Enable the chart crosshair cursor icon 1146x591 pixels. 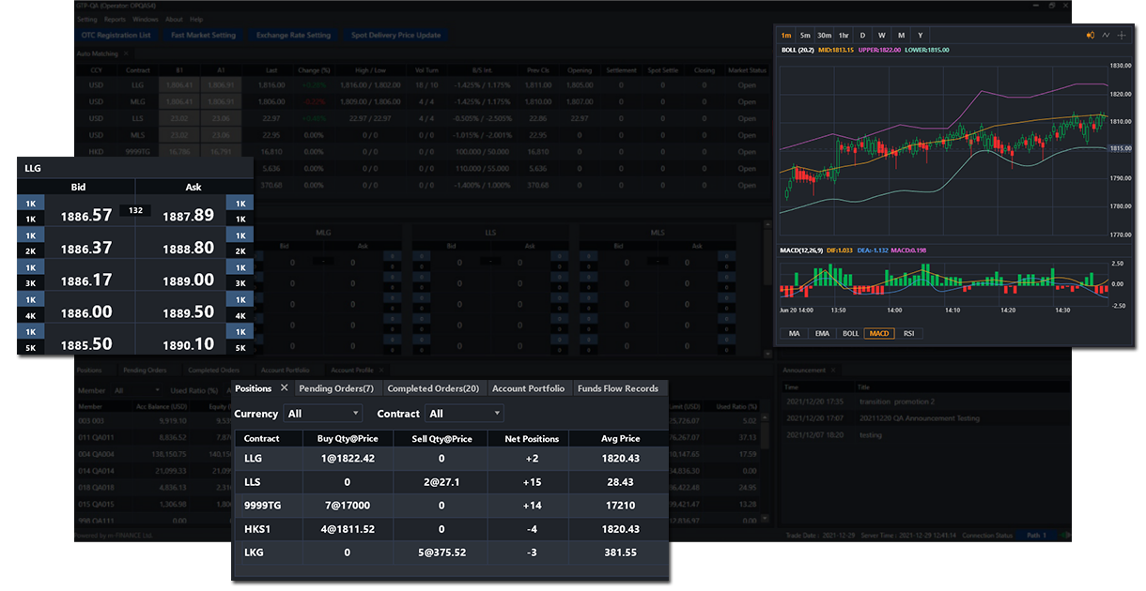coord(1122,35)
